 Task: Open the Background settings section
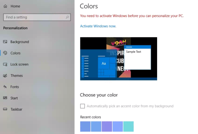point(19,42)
